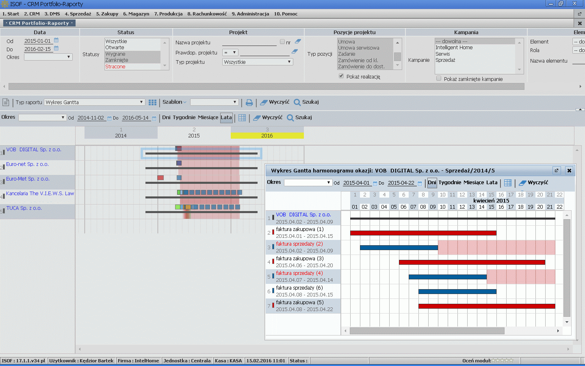Viewport: 585px width, 366px height.
Task: Open the document icon left of Typ raportu
Action: pyautogui.click(x=6, y=102)
